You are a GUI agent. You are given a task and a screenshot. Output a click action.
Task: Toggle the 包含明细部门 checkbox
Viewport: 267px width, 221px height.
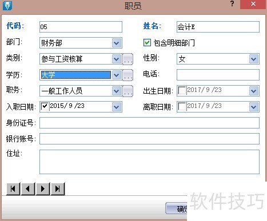147,43
